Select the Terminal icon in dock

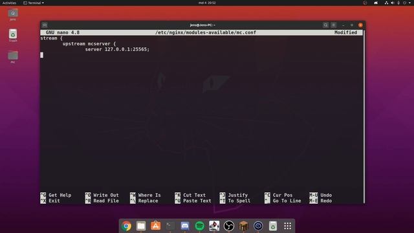170,226
